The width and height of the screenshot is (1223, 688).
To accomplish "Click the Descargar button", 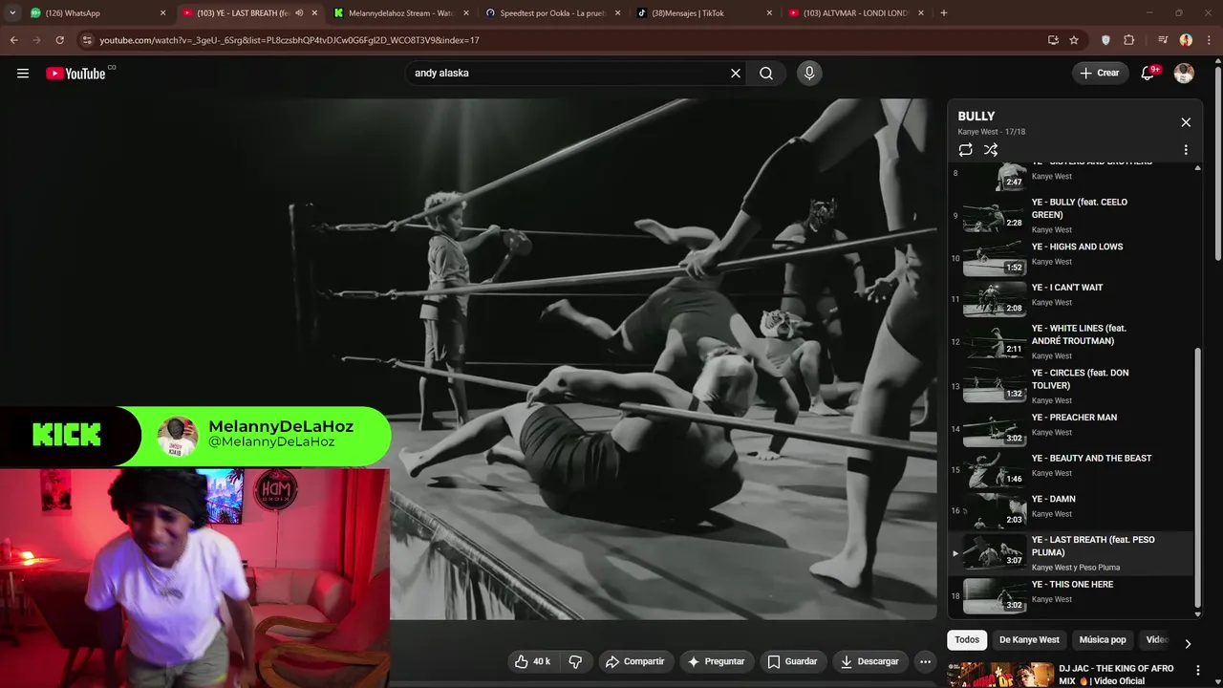I will [x=869, y=661].
